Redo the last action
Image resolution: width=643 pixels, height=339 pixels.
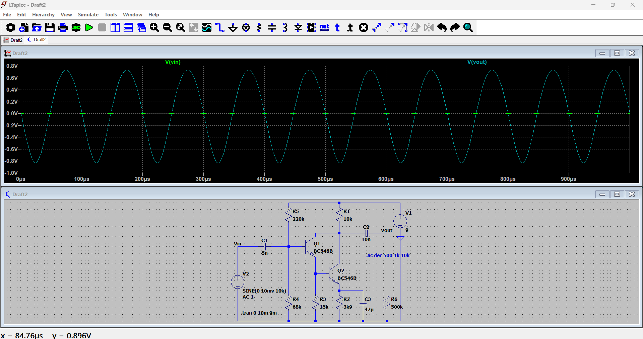455,27
